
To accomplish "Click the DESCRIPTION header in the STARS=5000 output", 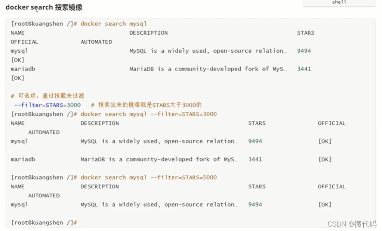I will pos(100,187).
